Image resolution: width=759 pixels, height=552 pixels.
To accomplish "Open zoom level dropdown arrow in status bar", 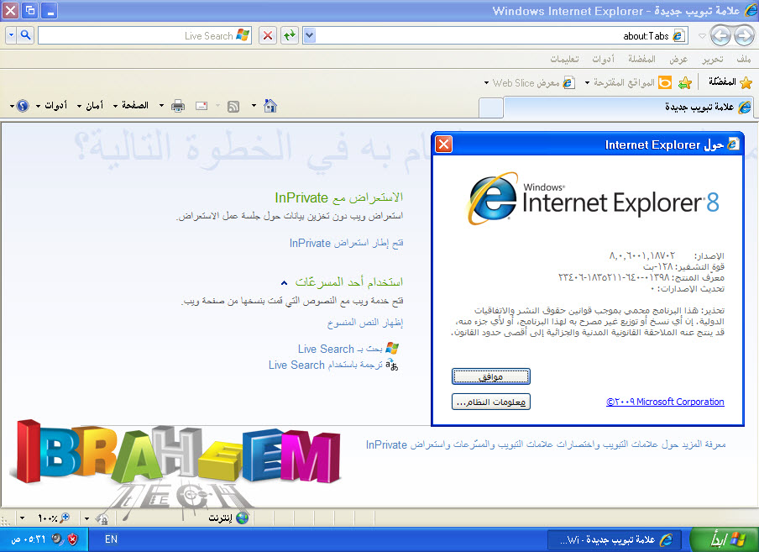I will [x=23, y=518].
